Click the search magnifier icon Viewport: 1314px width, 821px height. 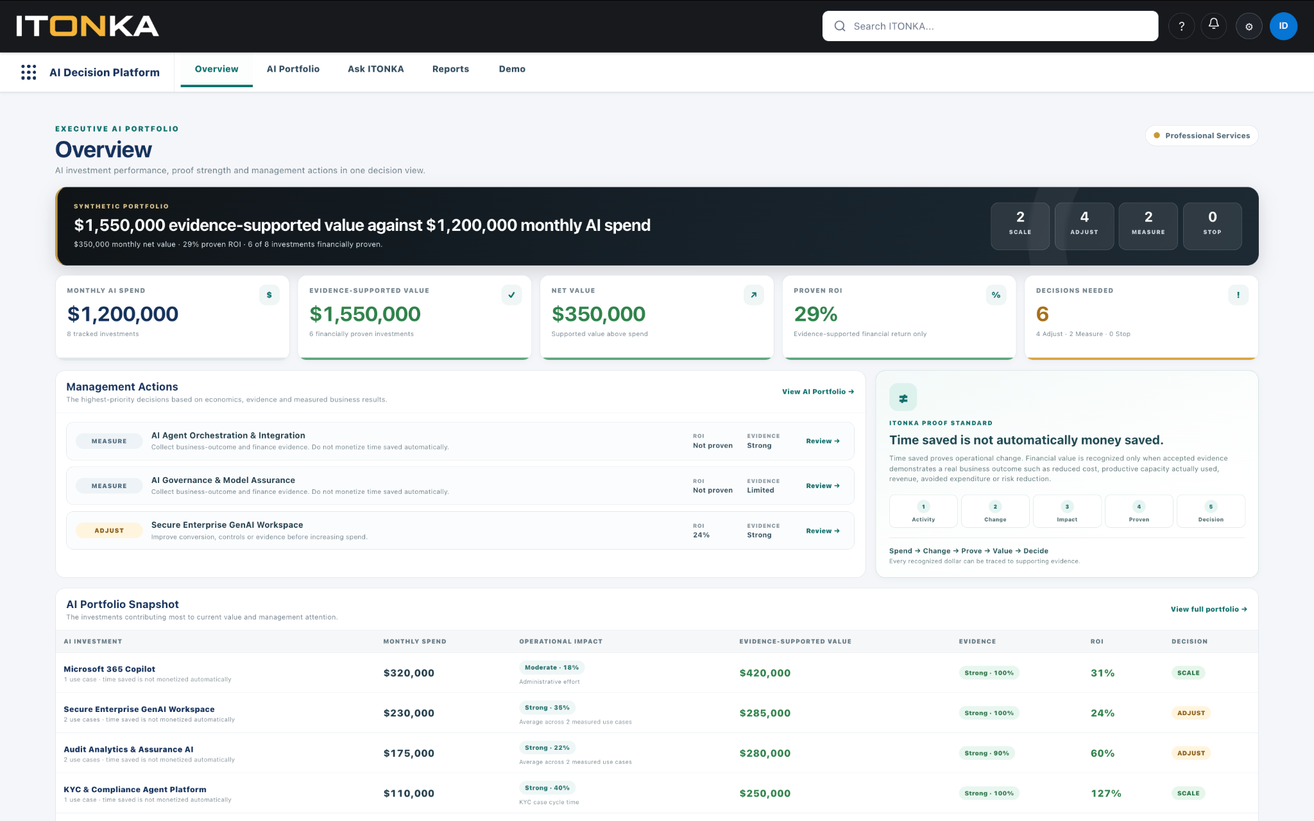pyautogui.click(x=840, y=26)
